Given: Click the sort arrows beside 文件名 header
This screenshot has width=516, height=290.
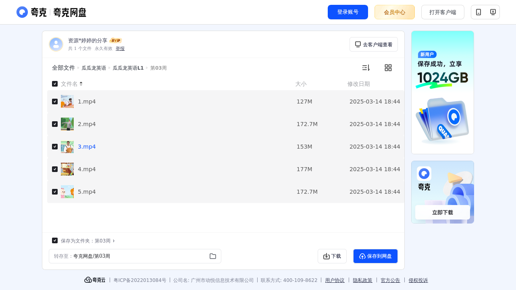Looking at the screenshot, I should 81,84.
